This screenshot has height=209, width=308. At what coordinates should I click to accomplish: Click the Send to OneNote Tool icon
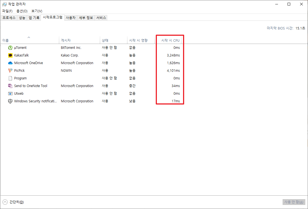[x=10, y=86]
